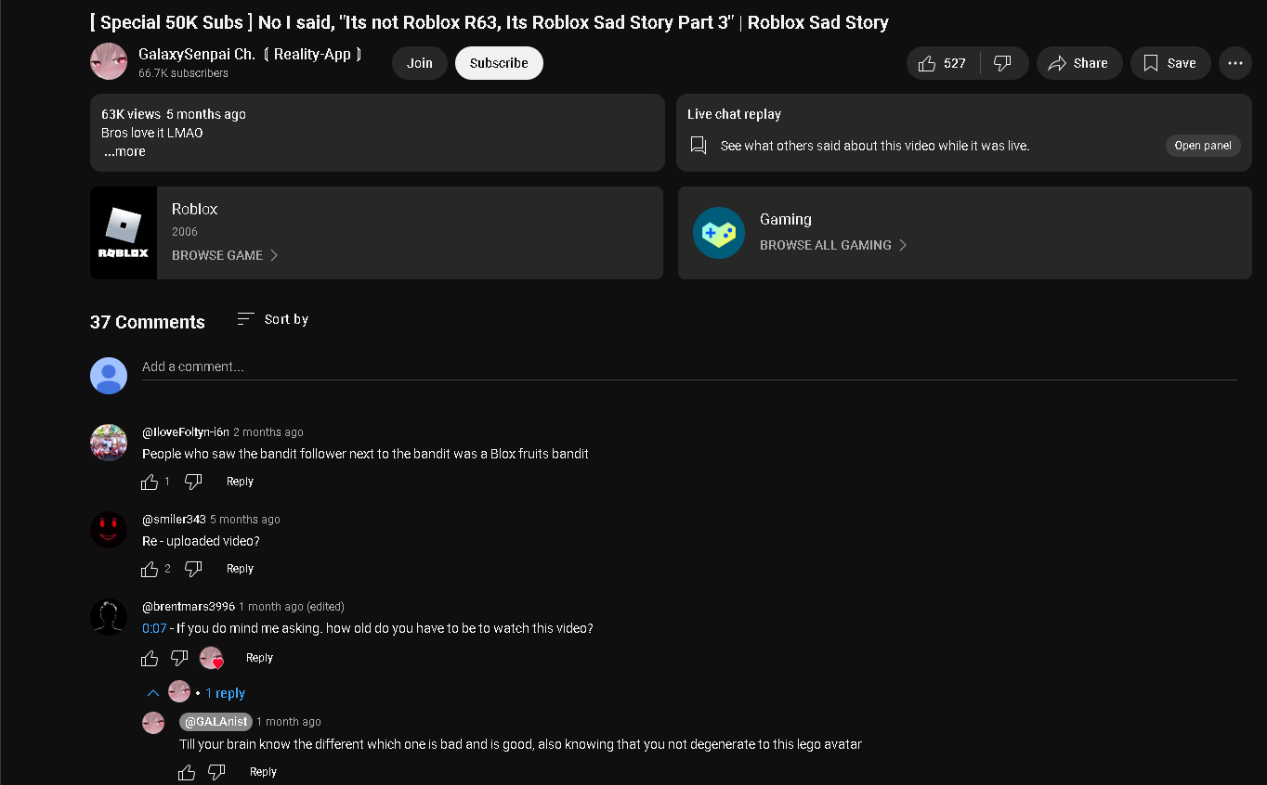Viewport: 1267px width, 785px height.
Task: Dislike the comment by @smiler343
Action: tap(193, 569)
